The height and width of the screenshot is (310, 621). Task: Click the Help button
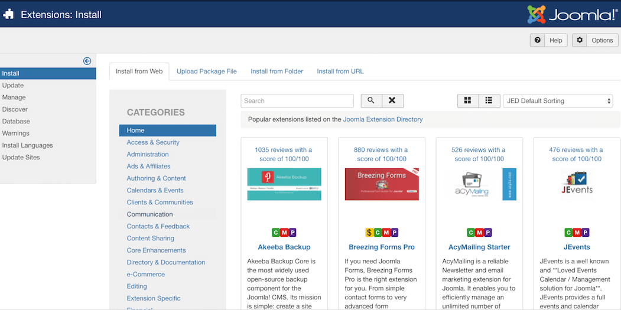click(548, 40)
